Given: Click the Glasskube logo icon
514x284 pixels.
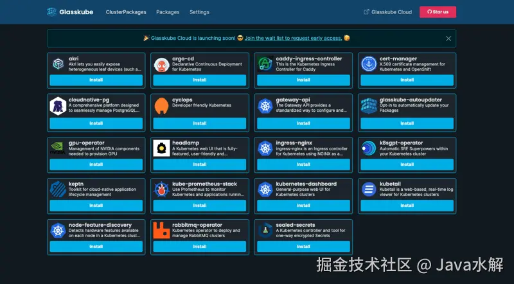Looking at the screenshot, I should tap(52, 12).
